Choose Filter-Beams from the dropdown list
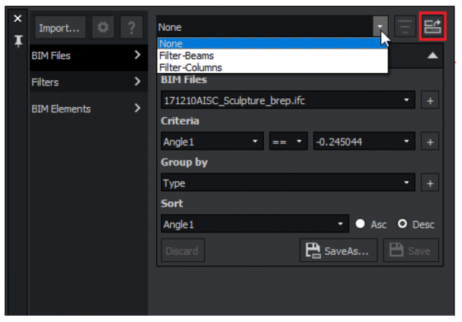Viewport: 462px width, 322px height. [186, 55]
